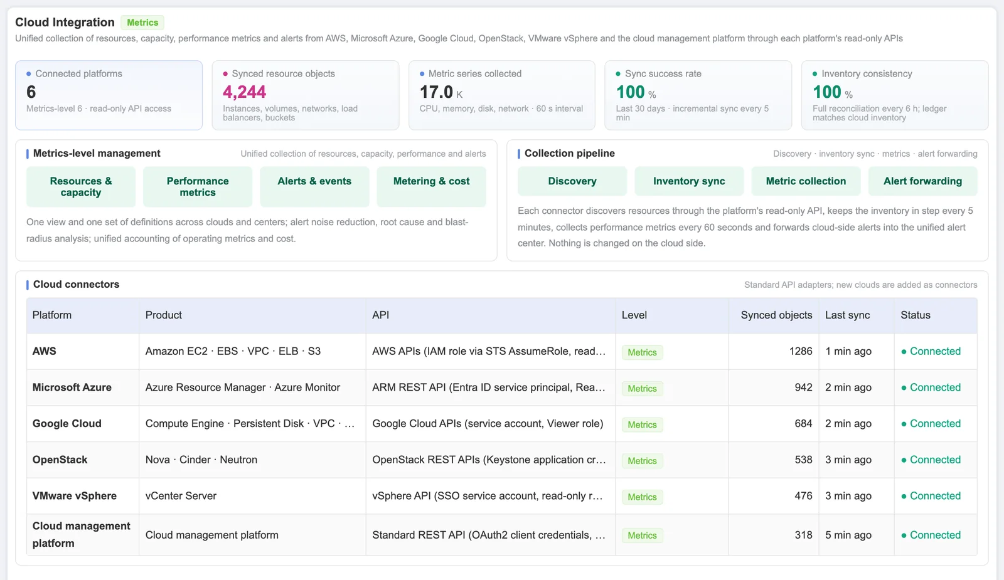
Task: Select the Inventory sync pipeline stage
Action: 689,181
